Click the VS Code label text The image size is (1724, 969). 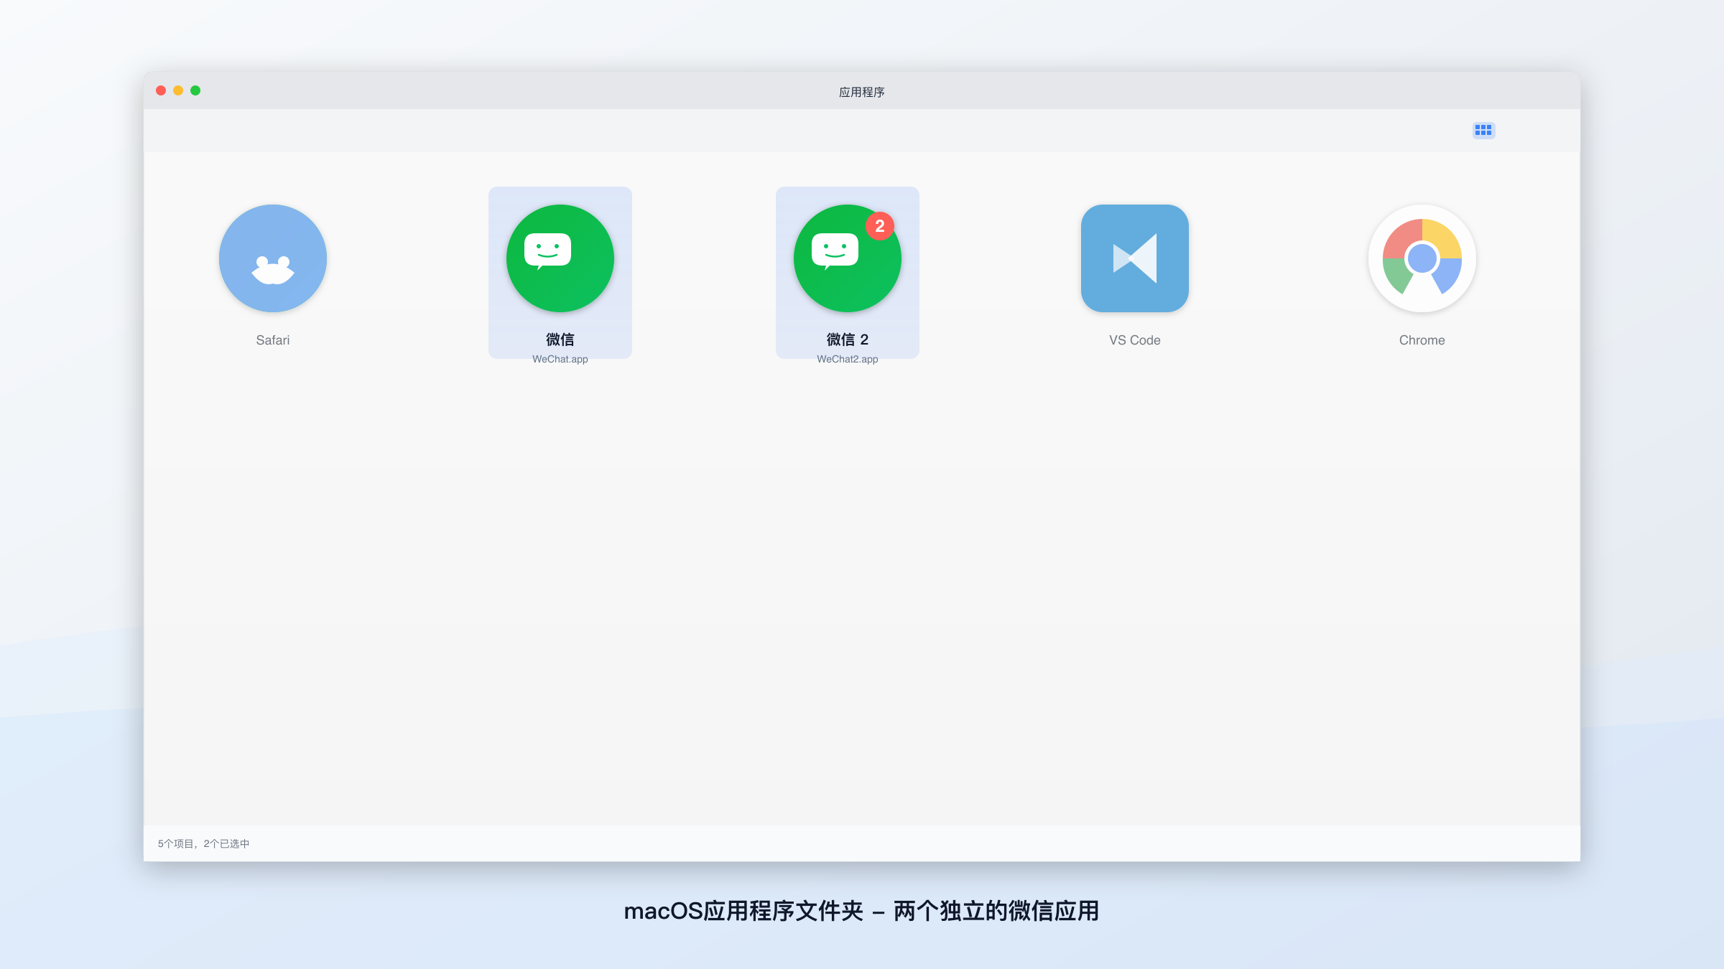(x=1134, y=340)
